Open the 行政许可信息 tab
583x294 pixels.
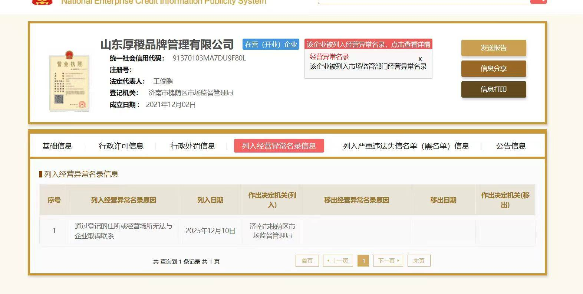tap(121, 146)
